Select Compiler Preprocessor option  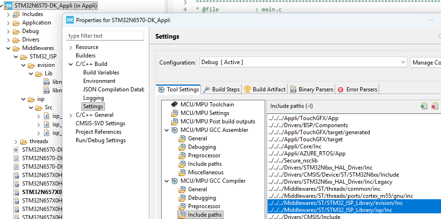tap(204, 206)
